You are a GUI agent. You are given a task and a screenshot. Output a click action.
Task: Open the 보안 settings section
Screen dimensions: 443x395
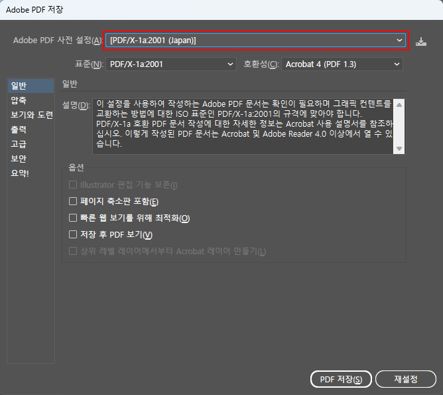pos(19,159)
